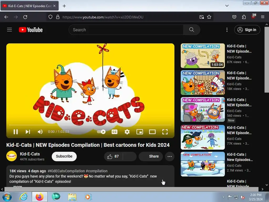Open the Firefox application menu

263,17
